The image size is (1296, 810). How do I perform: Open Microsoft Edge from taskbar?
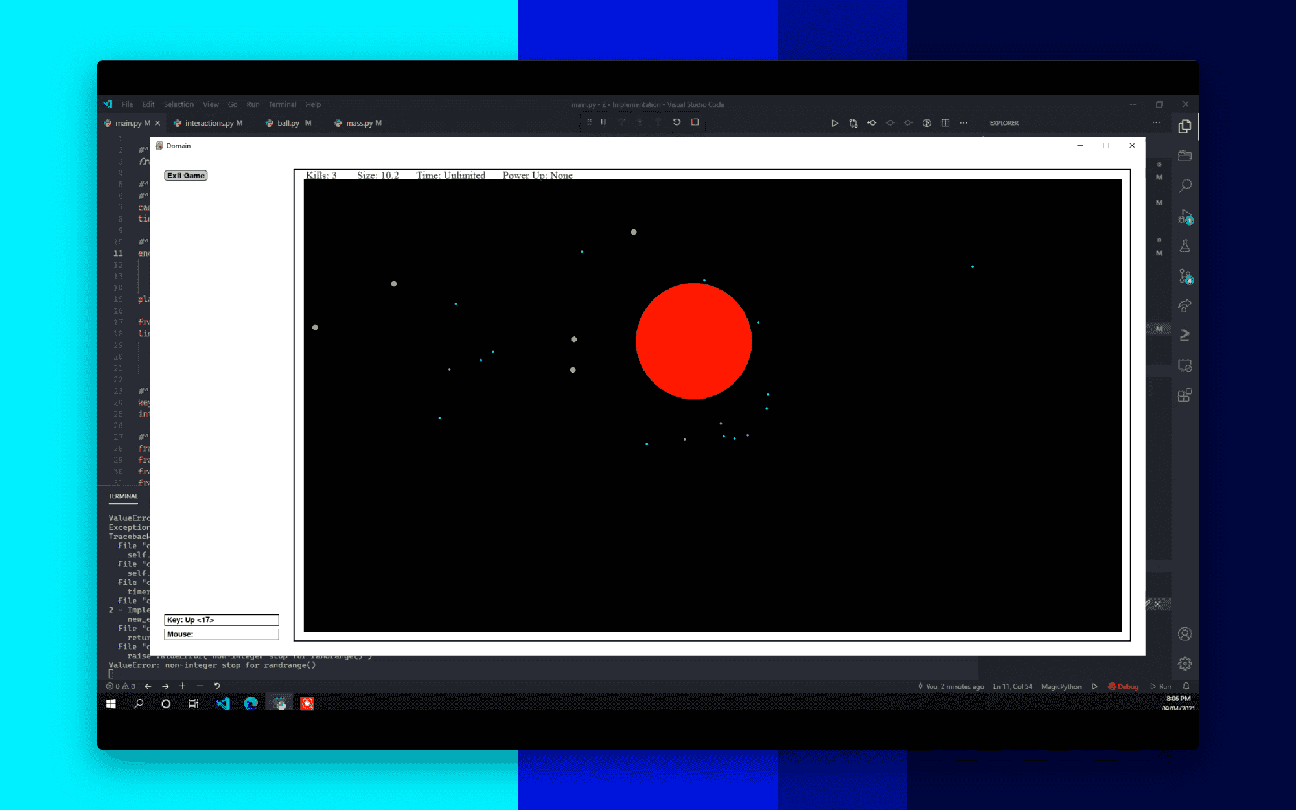point(251,704)
